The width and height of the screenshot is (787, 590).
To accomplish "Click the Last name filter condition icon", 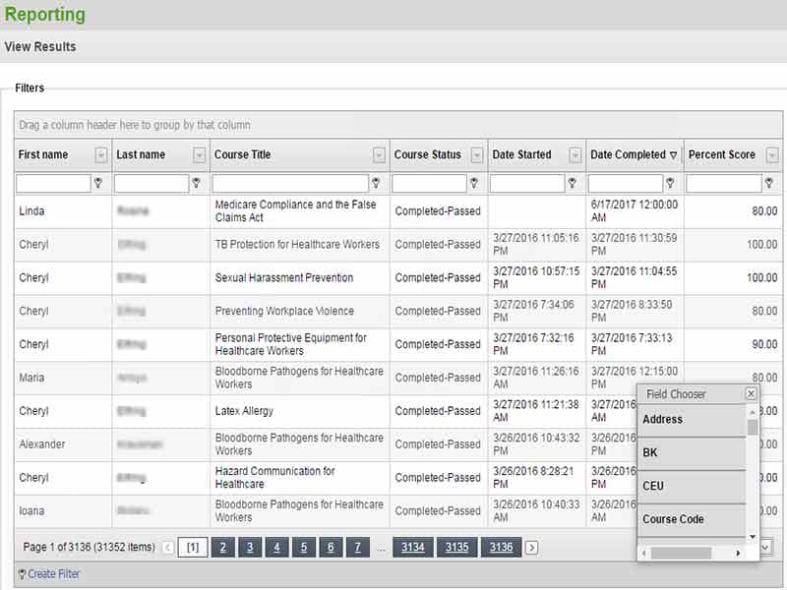I will [196, 183].
